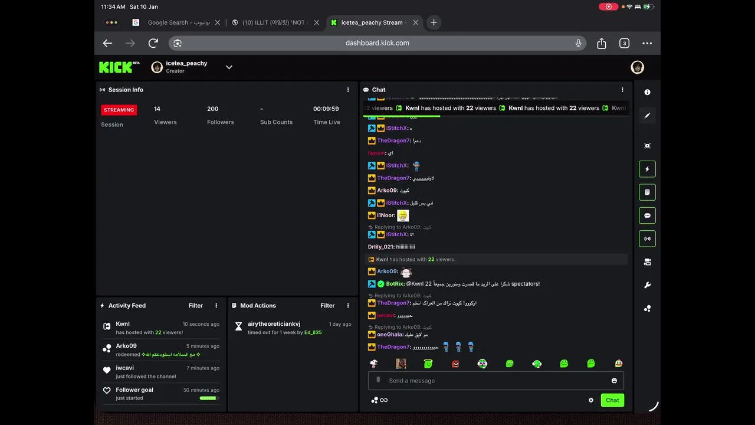Screen dimensions: 755x425
Task: Toggle the Mod Actions panel sidebar button
Action: coord(647,192)
